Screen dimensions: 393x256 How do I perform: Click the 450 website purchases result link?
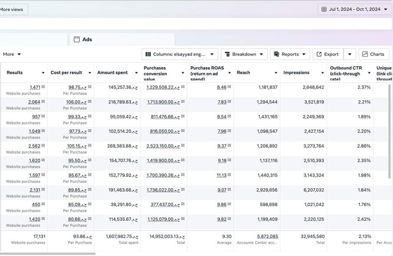tap(36, 205)
